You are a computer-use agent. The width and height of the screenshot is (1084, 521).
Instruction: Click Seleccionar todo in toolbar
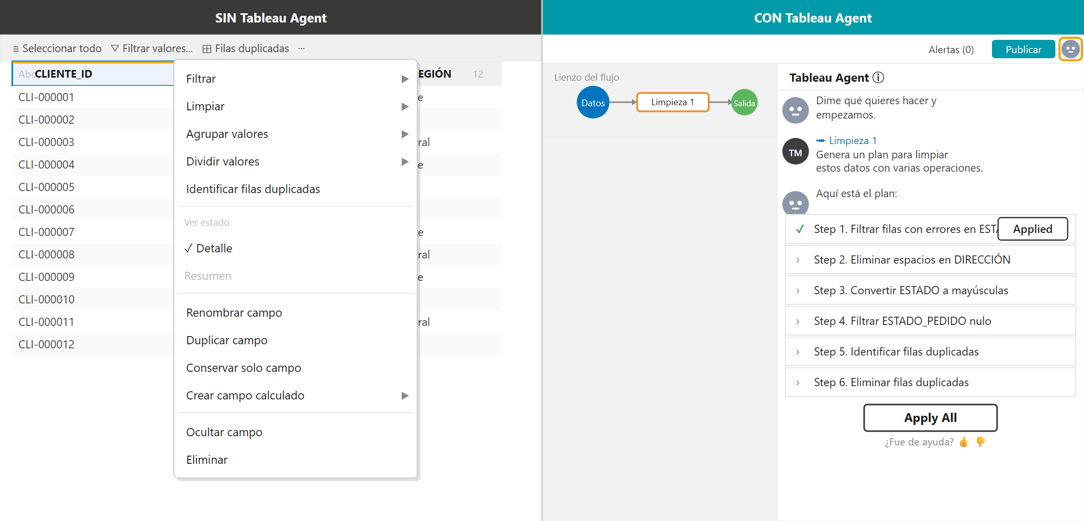point(57,49)
